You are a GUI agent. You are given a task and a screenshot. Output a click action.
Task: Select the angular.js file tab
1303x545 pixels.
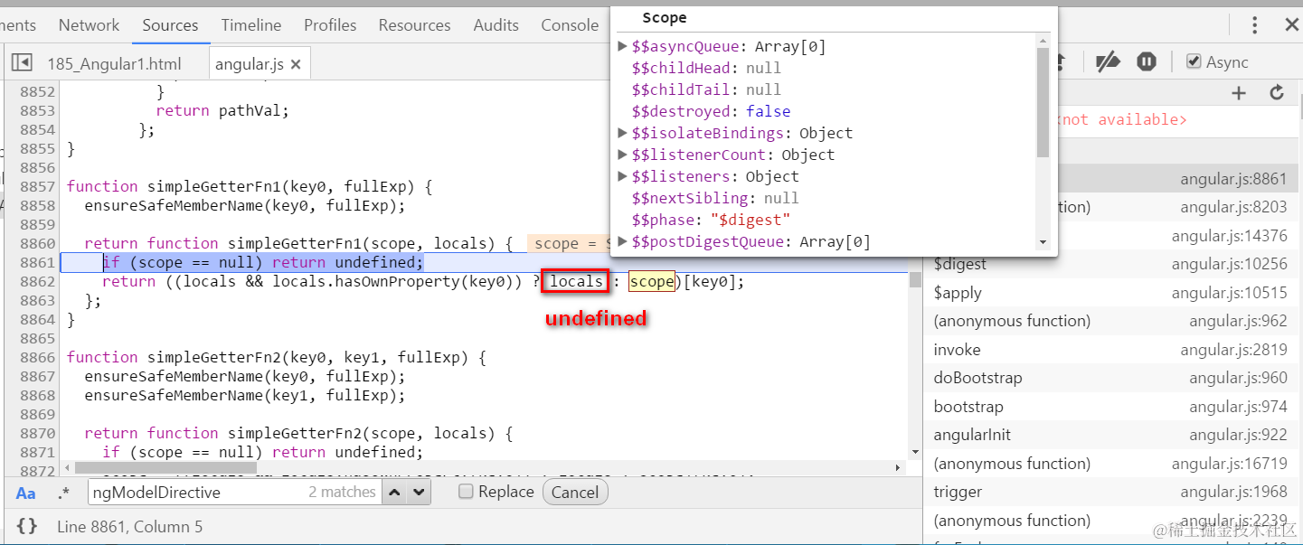click(249, 64)
